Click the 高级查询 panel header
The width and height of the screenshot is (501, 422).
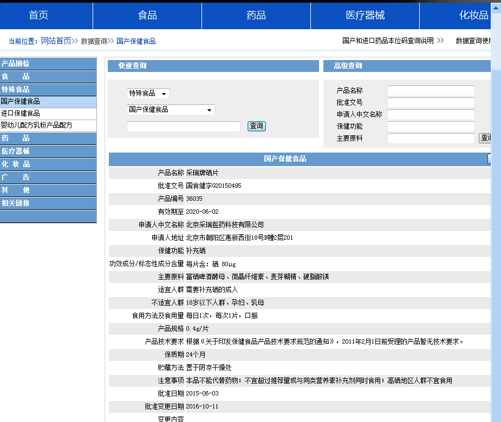click(x=407, y=66)
